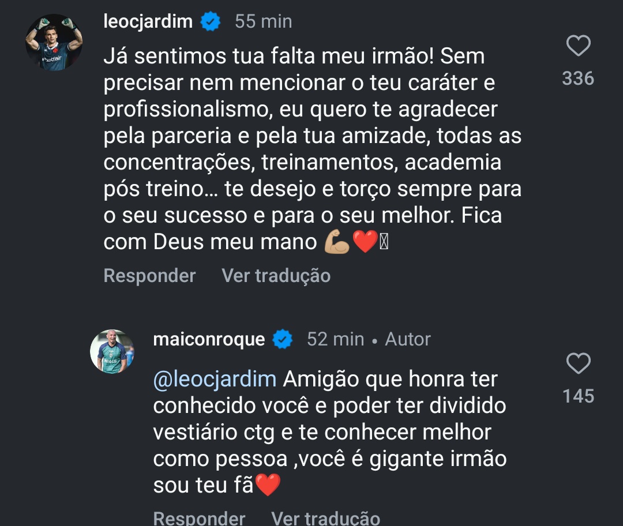Open leocjardim's profile picture
623x526 pixels.
(x=54, y=43)
